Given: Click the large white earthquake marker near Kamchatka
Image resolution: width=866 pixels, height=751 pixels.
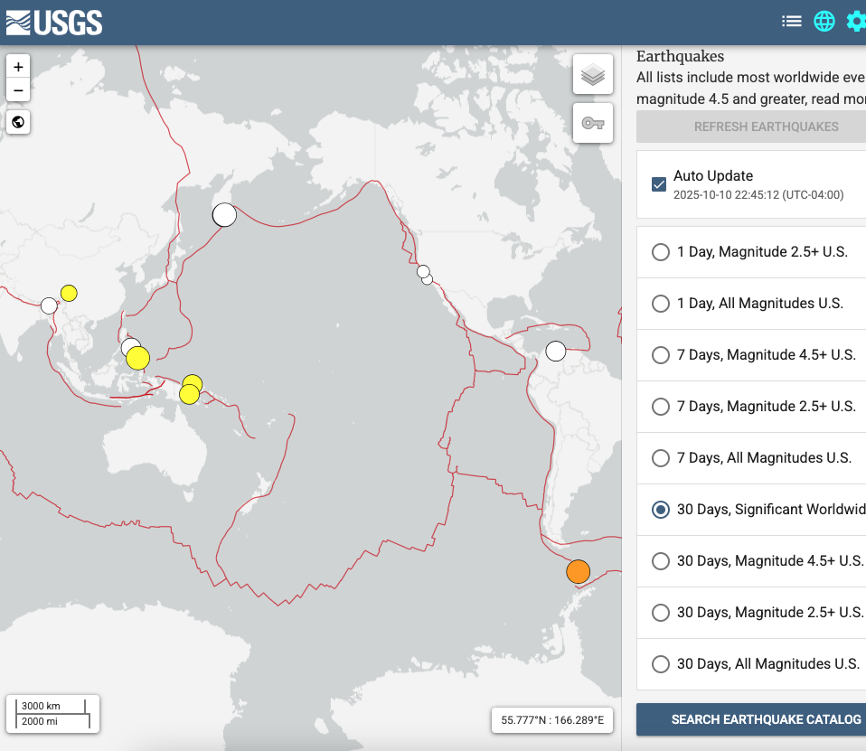Looking at the screenshot, I should pyautogui.click(x=224, y=215).
